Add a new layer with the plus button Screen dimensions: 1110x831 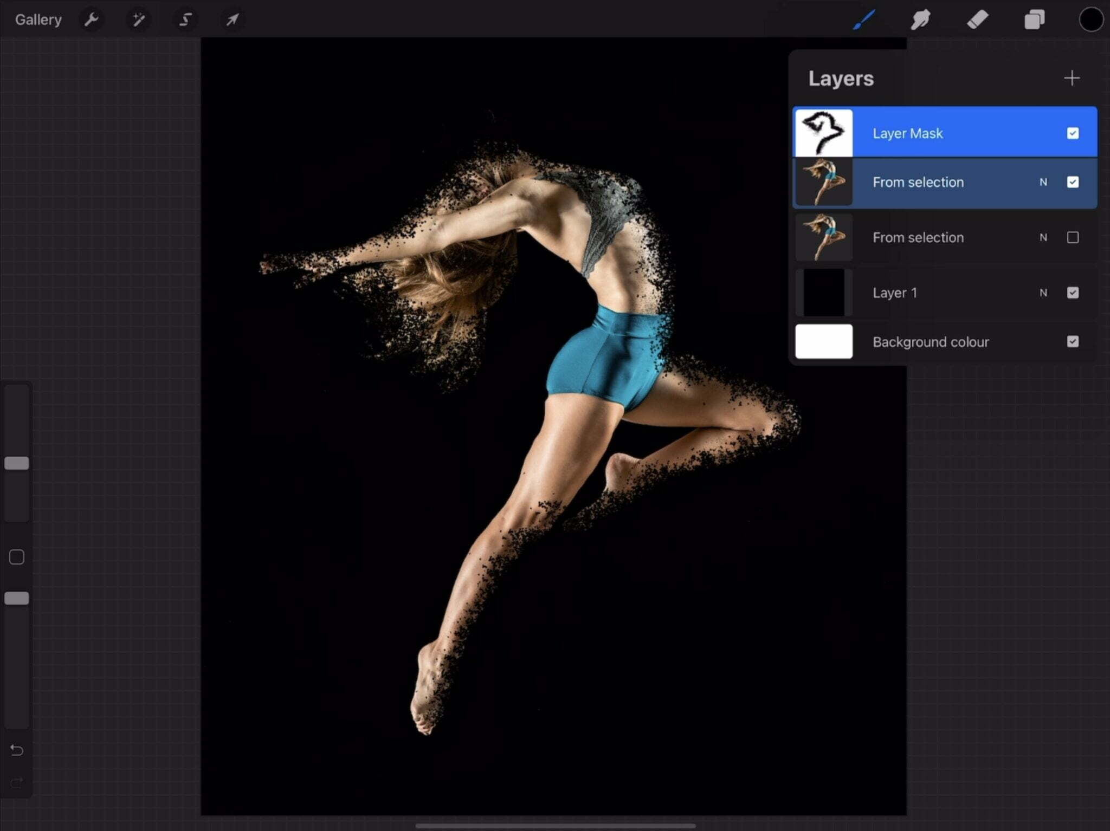point(1071,78)
